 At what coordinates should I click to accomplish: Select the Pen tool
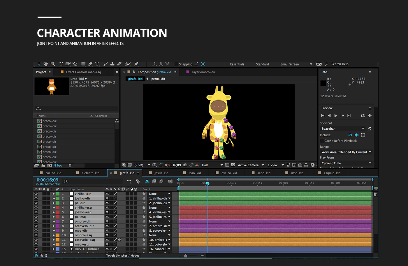(90, 64)
